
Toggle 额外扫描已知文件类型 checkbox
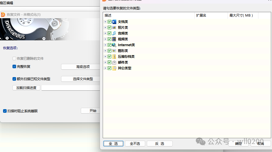[14, 79]
